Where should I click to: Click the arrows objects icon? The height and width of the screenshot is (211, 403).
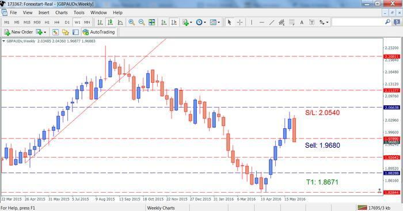pos(322,22)
